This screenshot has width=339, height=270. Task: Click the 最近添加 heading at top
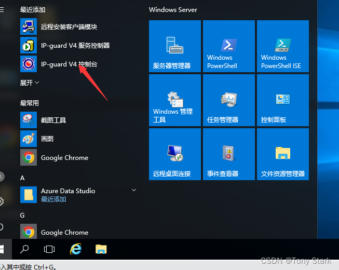click(33, 10)
